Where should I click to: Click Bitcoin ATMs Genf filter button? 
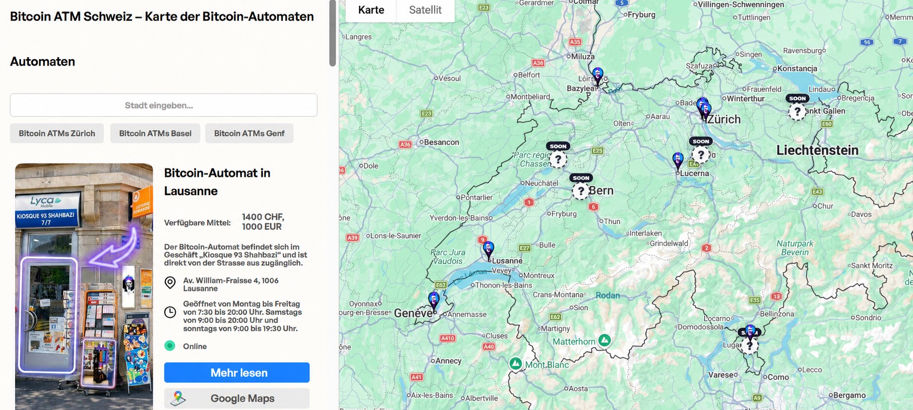click(x=249, y=133)
